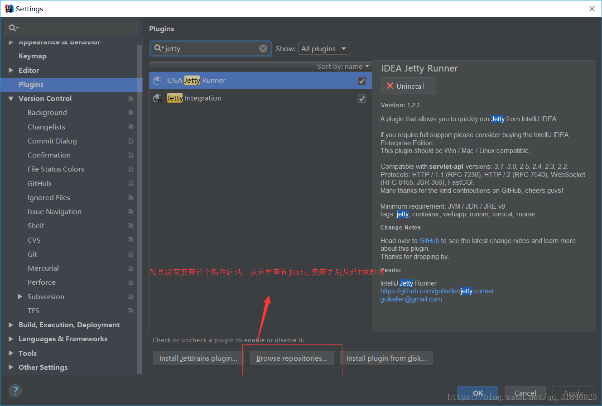Open the Mercurial settings page

43,268
